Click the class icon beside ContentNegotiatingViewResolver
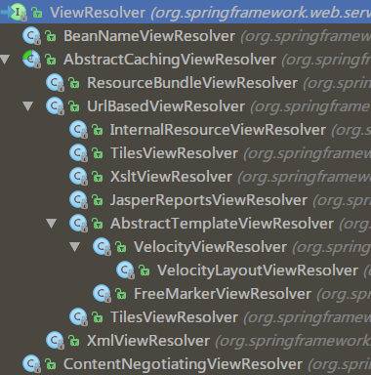This screenshot has height=375, width=371. click(31, 364)
